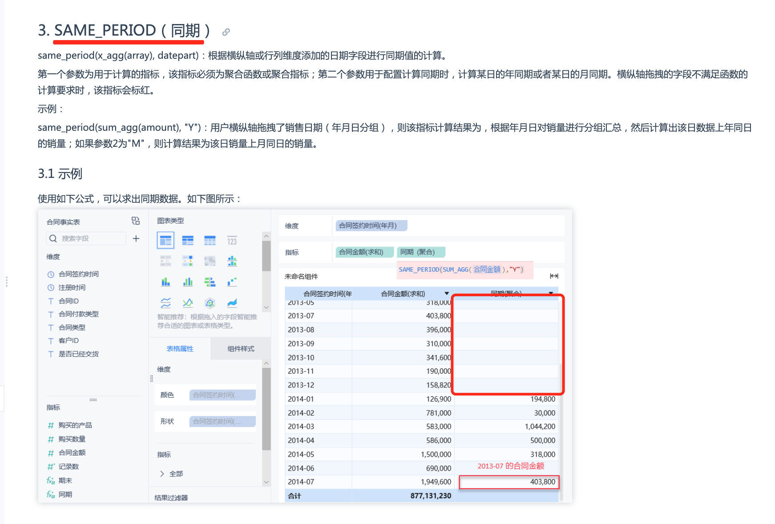Select the 客户ID dimension field
The height and width of the screenshot is (524, 775).
pos(69,341)
